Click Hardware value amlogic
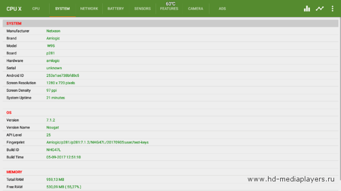 [53, 60]
